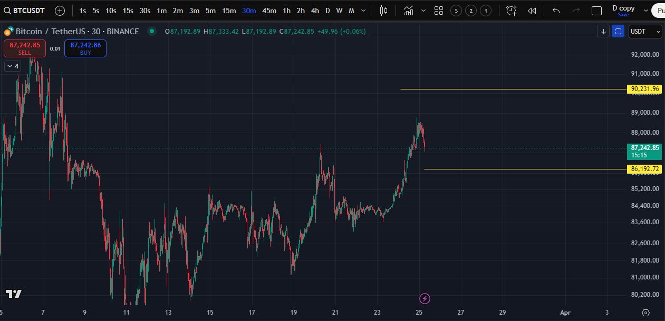Switch to the 1h interval
The image size is (665, 321).
click(x=286, y=10)
